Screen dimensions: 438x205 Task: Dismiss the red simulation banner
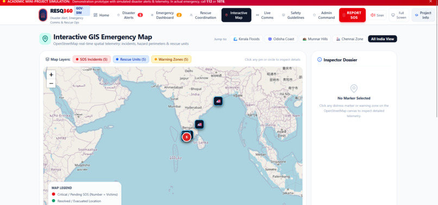click(430, 2)
